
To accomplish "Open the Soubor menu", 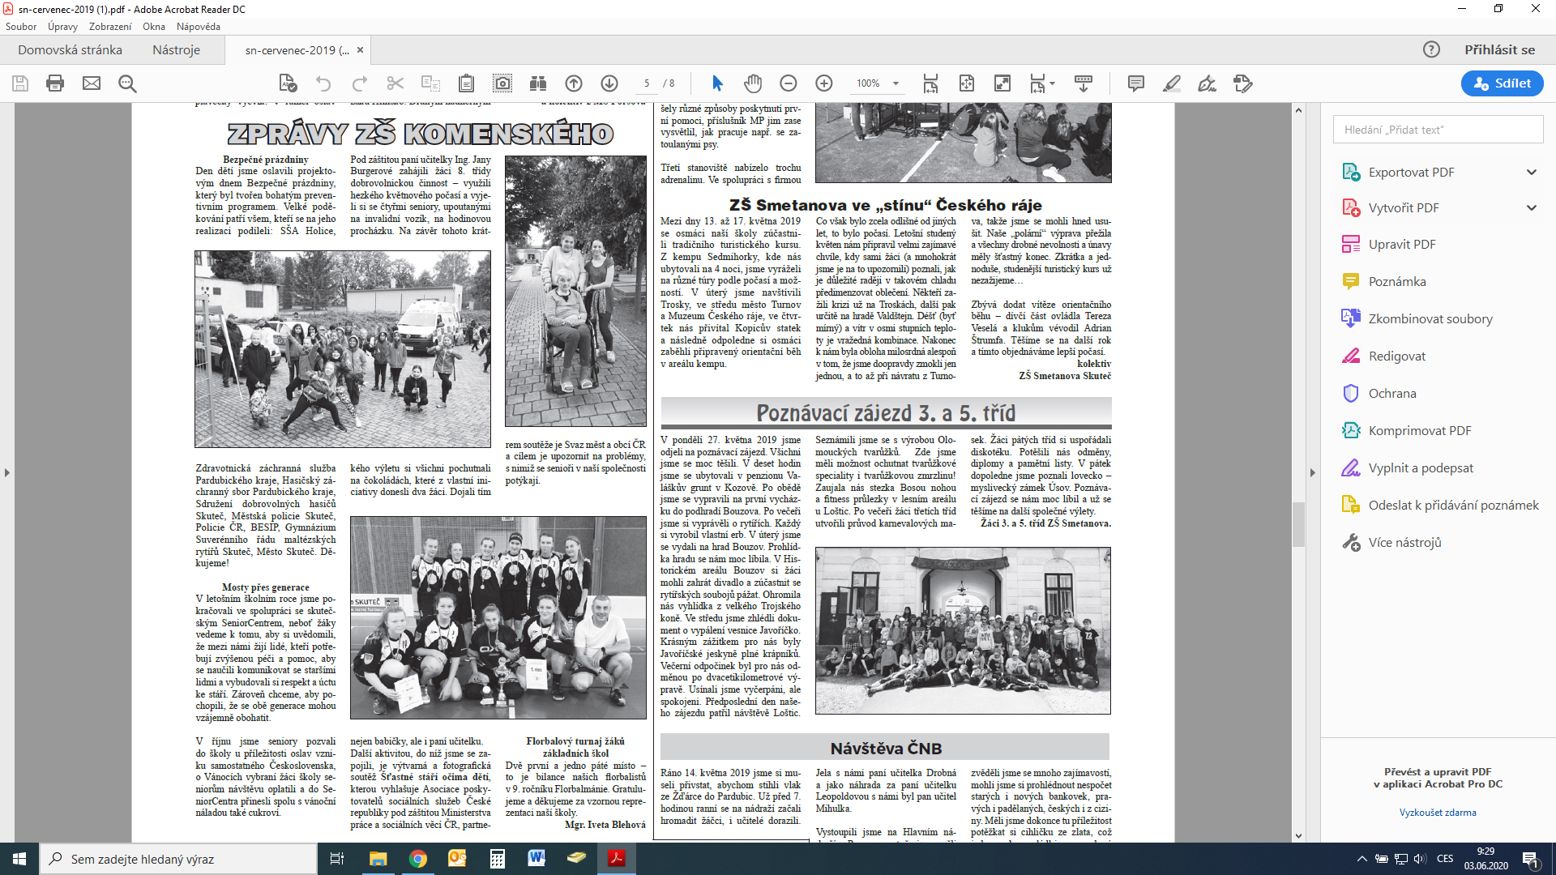I will [x=21, y=27].
